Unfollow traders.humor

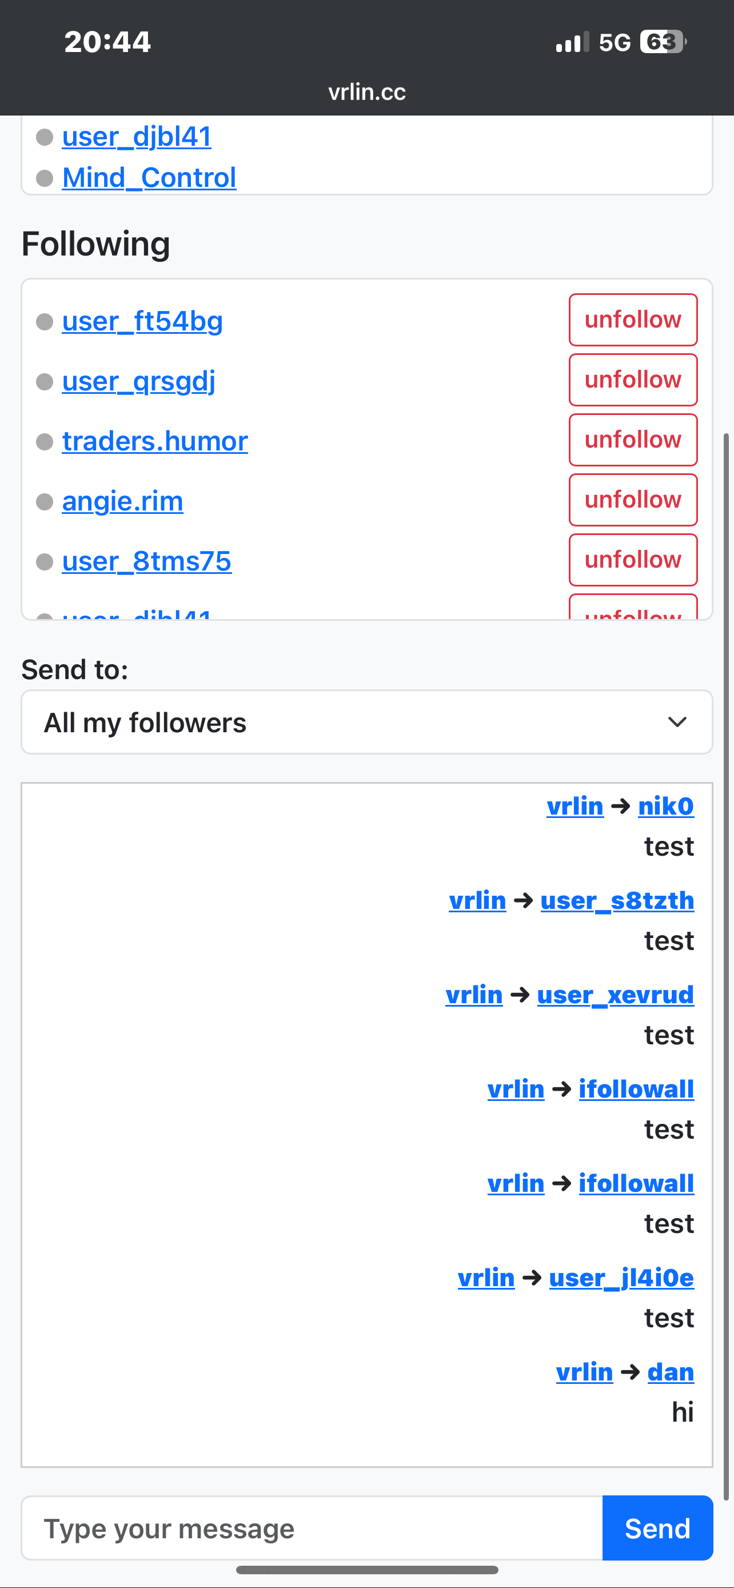click(633, 440)
